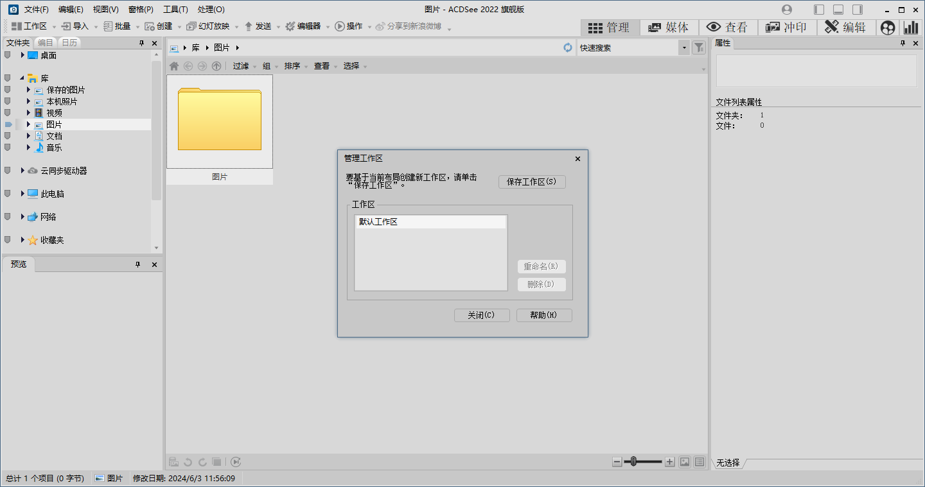The image size is (925, 487).
Task: Switch to the 编目 tab
Action: [46, 43]
